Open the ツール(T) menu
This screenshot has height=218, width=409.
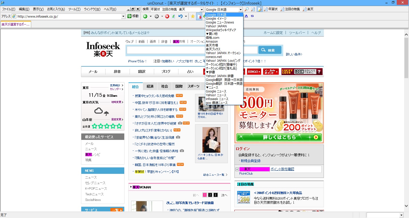pos(74,9)
